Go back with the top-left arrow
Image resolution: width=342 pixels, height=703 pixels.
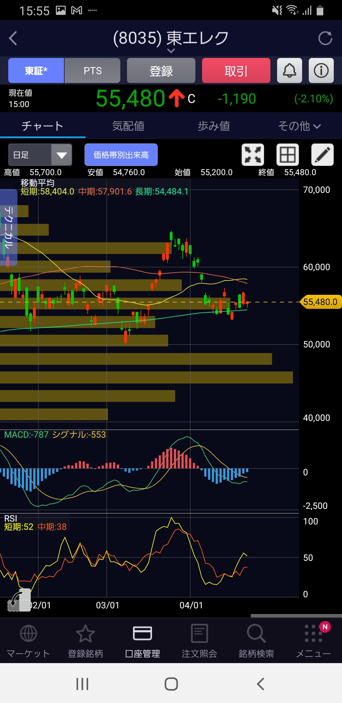click(x=13, y=38)
